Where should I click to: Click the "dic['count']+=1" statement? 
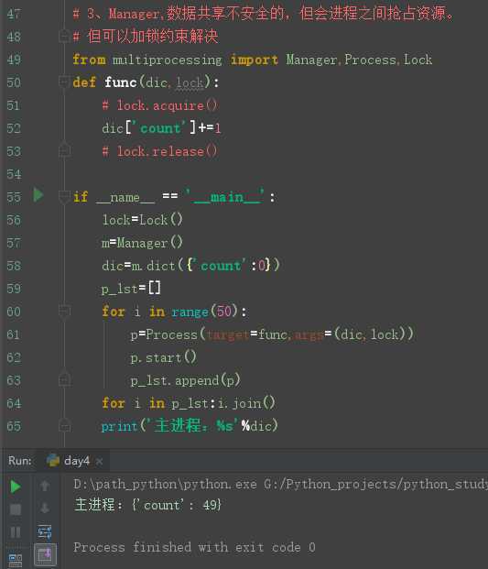[x=161, y=128]
